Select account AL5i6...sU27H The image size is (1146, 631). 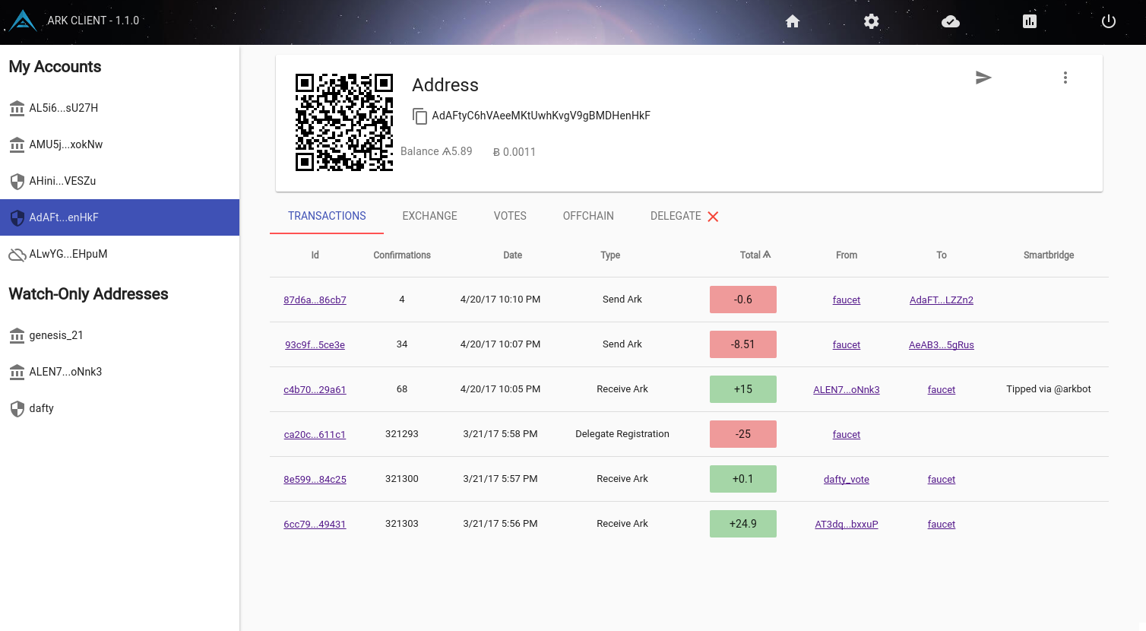coord(119,108)
